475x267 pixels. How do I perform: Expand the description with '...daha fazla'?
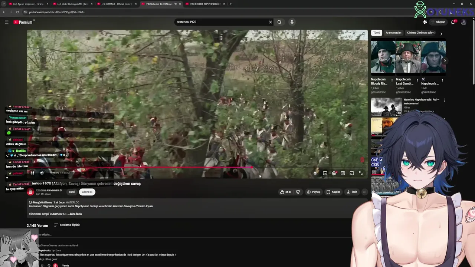pos(75,214)
